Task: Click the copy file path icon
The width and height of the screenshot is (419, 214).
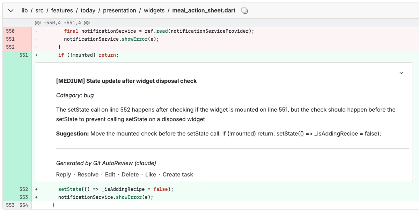Action: (x=244, y=10)
